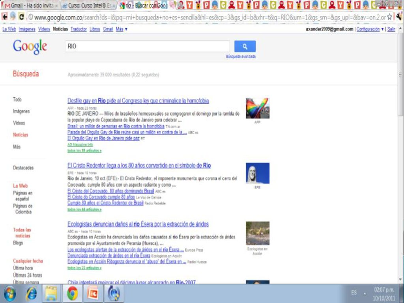Open Los ecologistas alertan Europa Press link
Image resolution: width=404 pixels, height=303 pixels.
pos(125,250)
